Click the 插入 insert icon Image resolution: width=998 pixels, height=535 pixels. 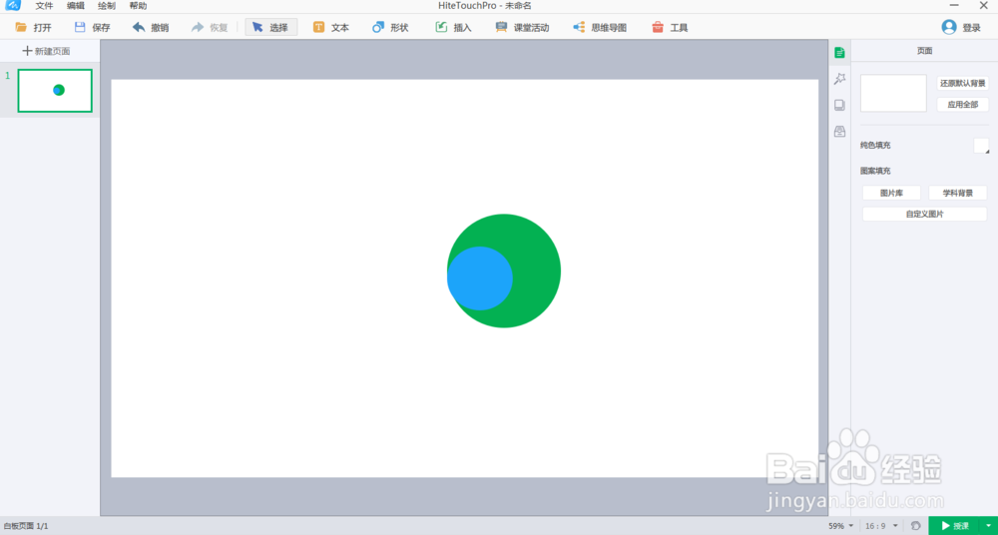click(x=441, y=27)
